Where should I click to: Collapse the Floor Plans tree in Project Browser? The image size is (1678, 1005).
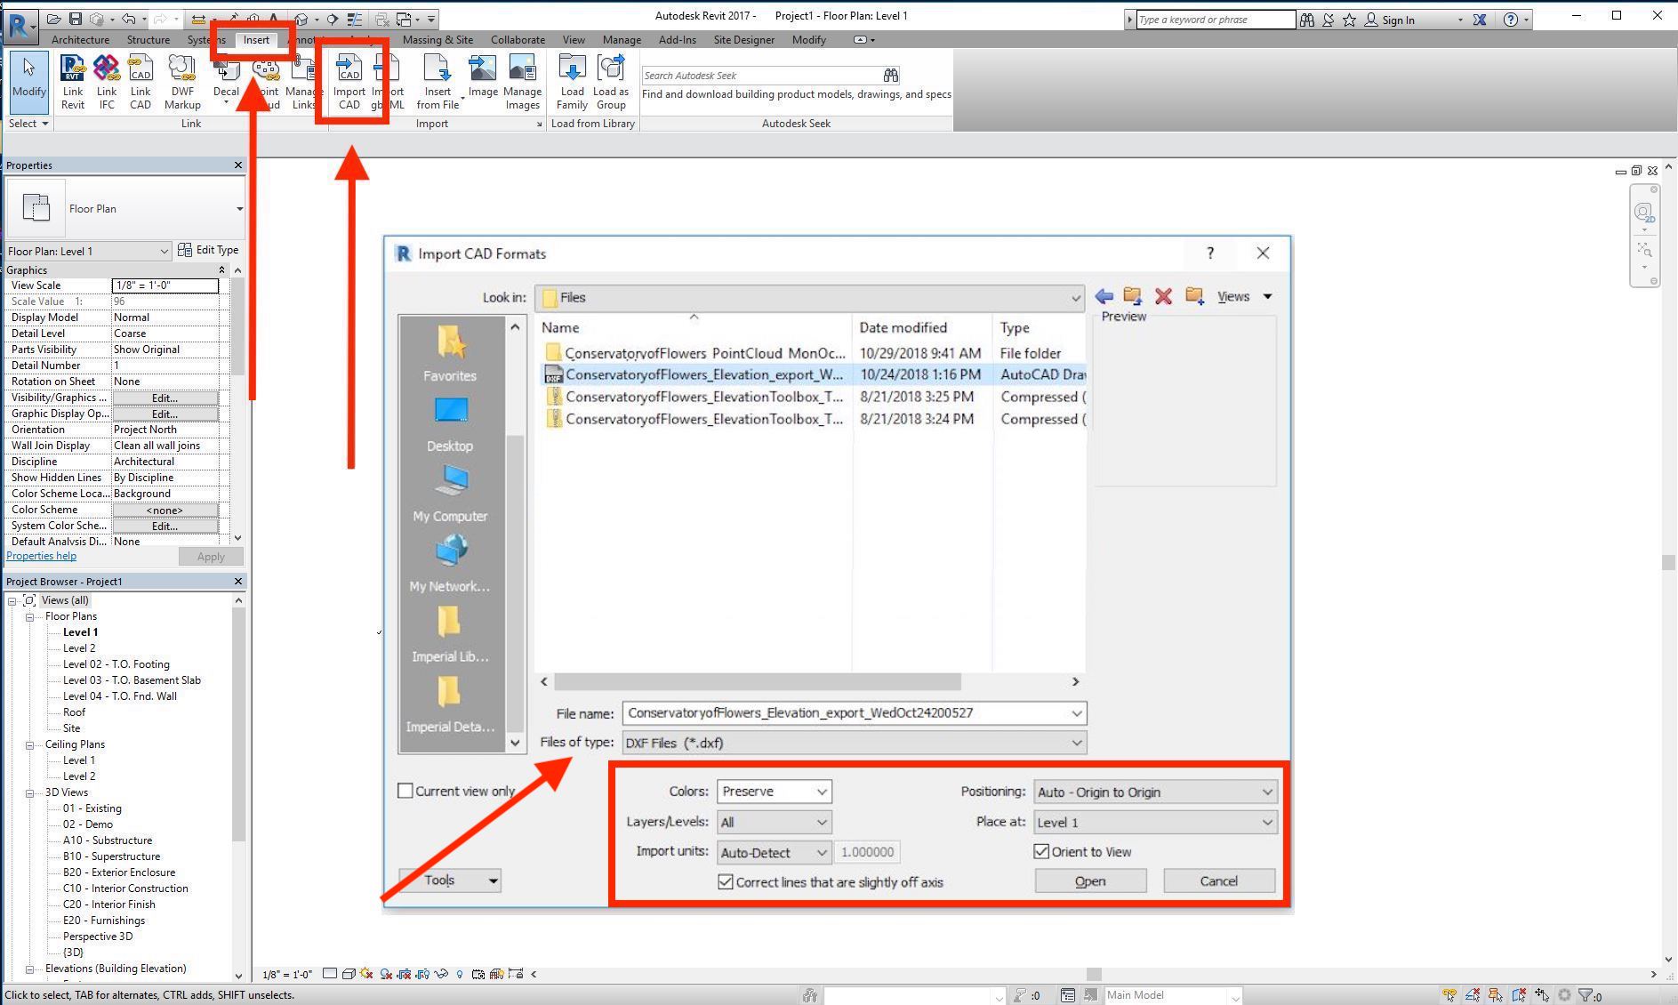[29, 615]
